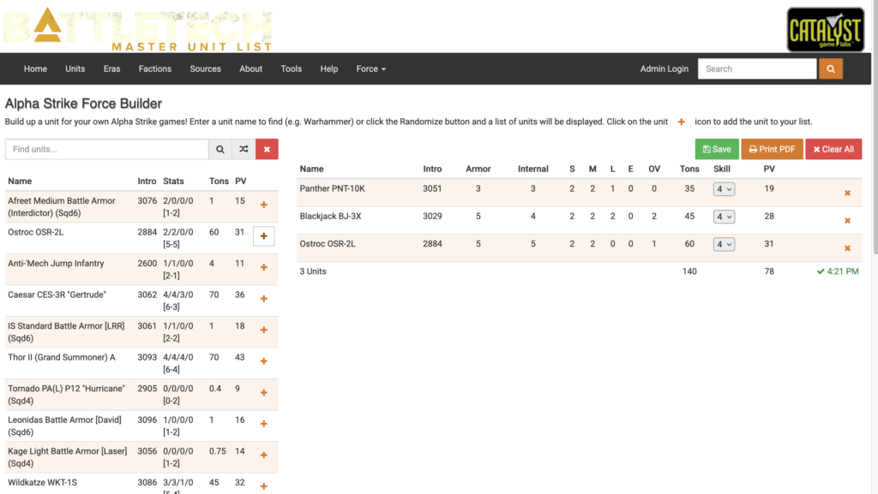Remove Blackjack BJ-3X from the force
The image size is (878, 494).
847,221
